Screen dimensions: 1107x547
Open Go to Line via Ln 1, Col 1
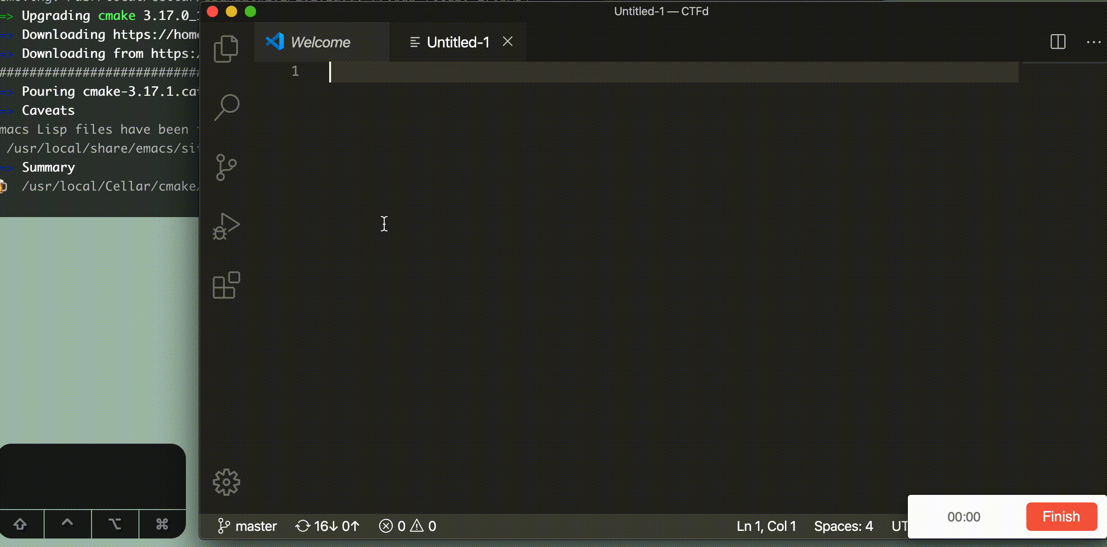(x=766, y=526)
